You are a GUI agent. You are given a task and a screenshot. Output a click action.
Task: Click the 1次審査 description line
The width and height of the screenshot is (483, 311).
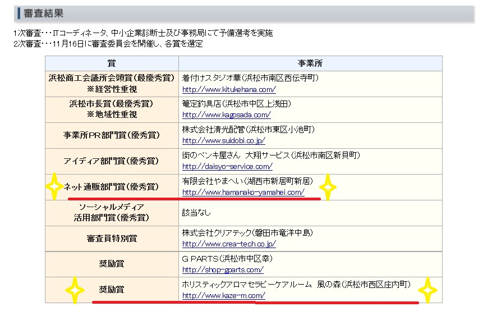pos(143,33)
